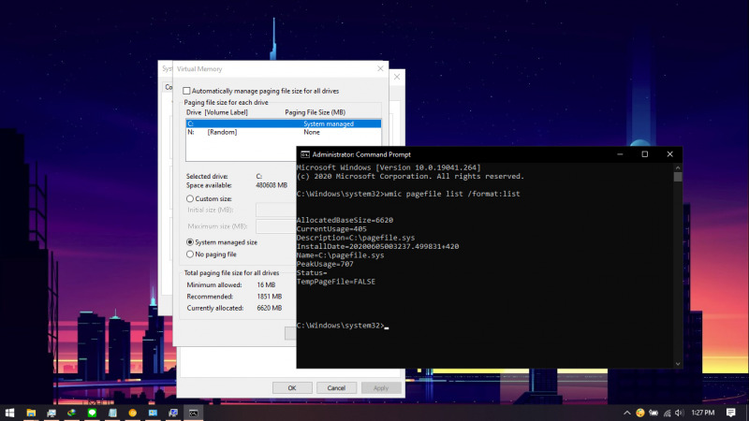
Task: Select the Command Prompt taskbar icon
Action: [194, 413]
